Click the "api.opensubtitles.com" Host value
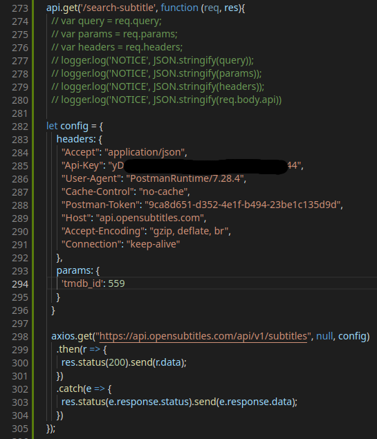377x439 pixels. click(150, 218)
